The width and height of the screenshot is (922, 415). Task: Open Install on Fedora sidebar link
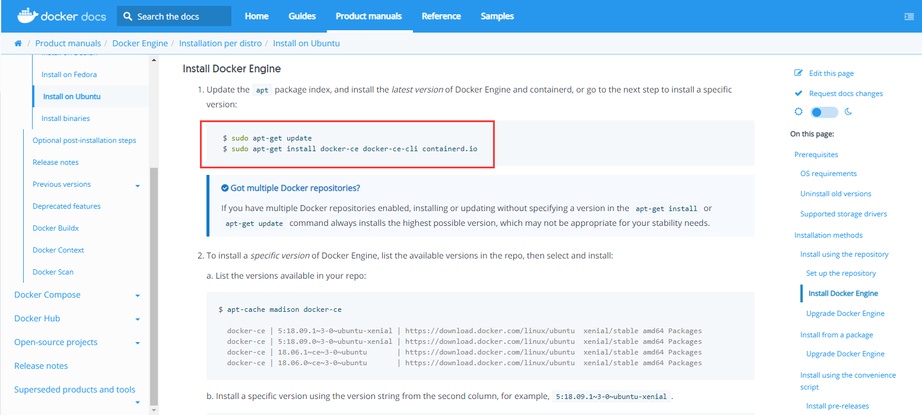tap(69, 75)
